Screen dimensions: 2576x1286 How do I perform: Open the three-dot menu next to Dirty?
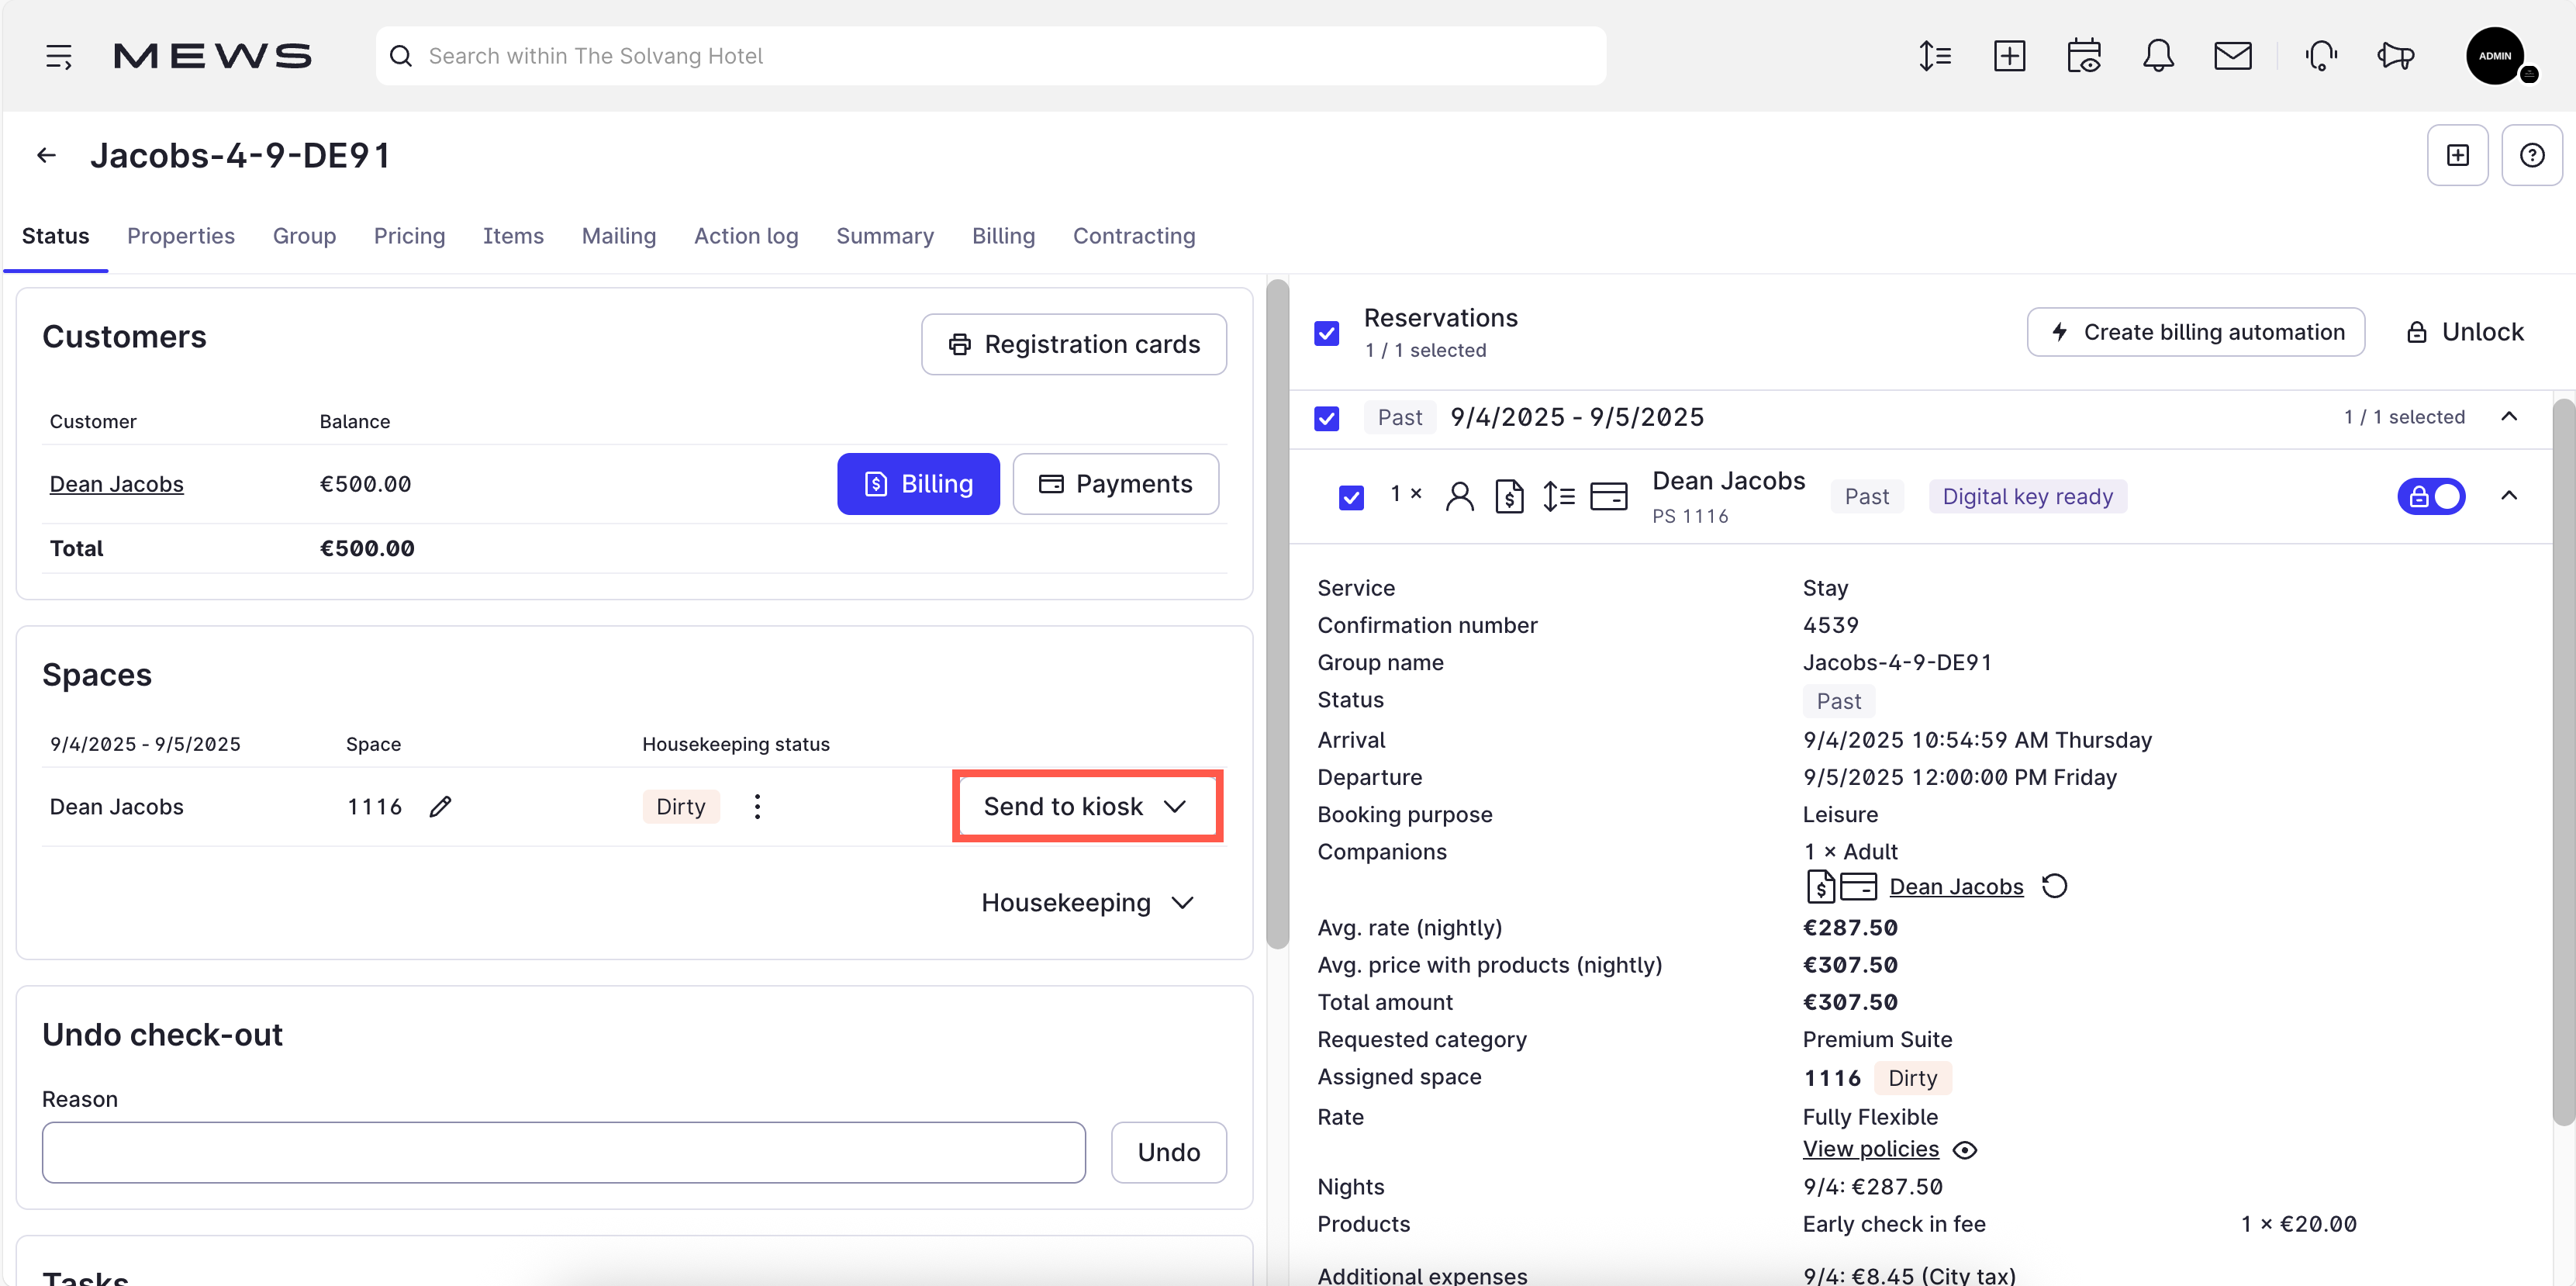tap(757, 806)
